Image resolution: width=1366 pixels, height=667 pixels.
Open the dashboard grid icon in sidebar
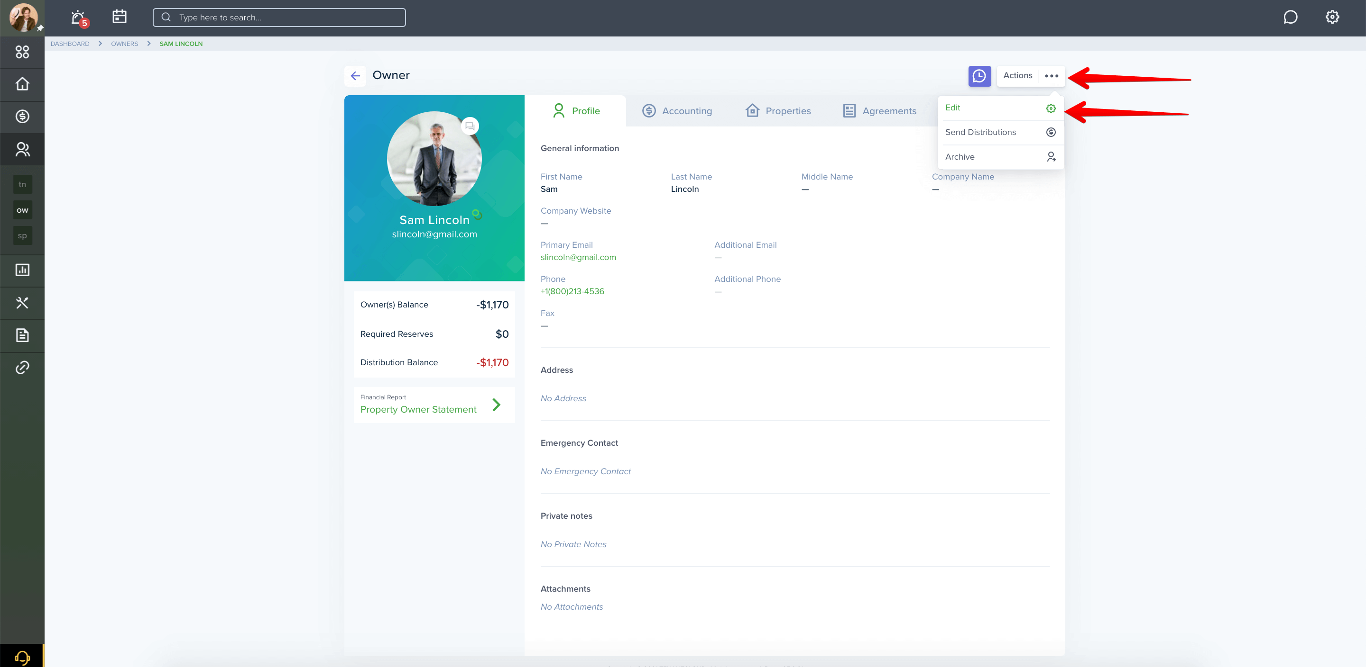22,52
